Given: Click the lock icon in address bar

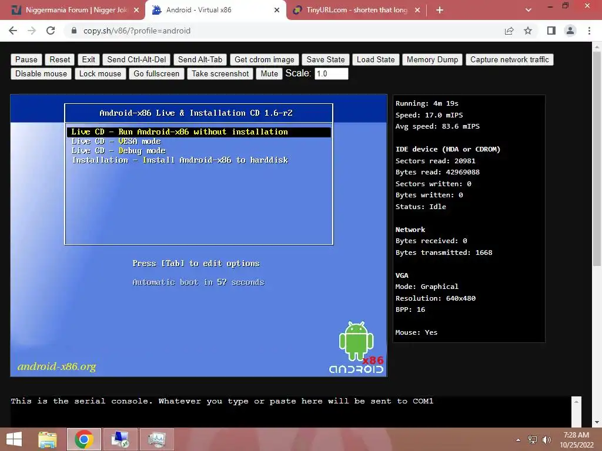Looking at the screenshot, I should click(74, 31).
